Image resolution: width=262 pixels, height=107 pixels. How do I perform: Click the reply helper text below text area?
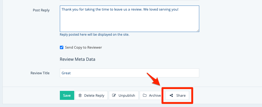click(x=94, y=35)
